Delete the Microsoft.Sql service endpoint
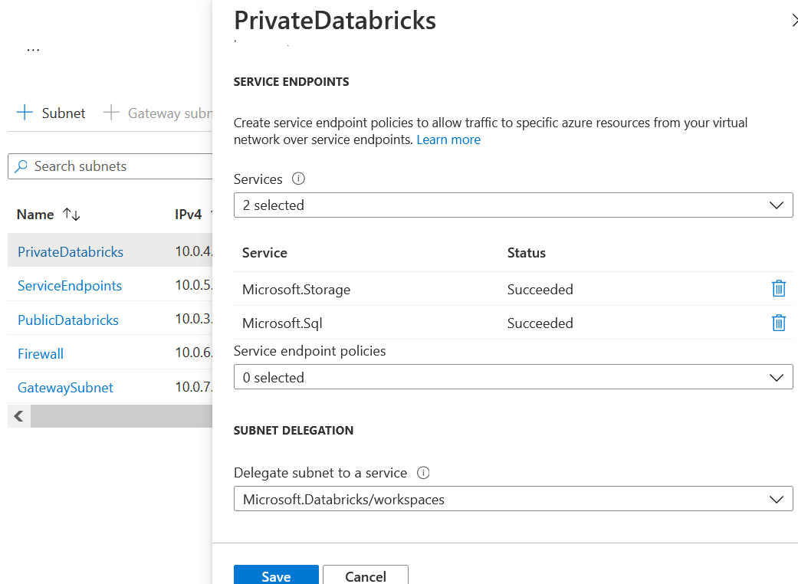 coord(779,323)
